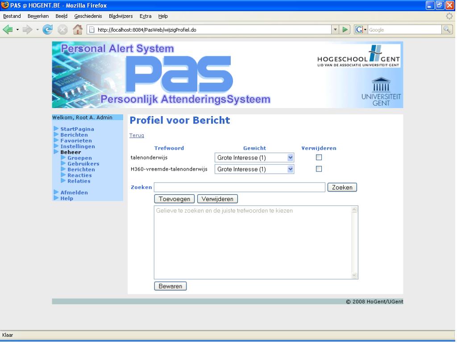Follow the Terug link
457x343 pixels.
[x=137, y=135]
